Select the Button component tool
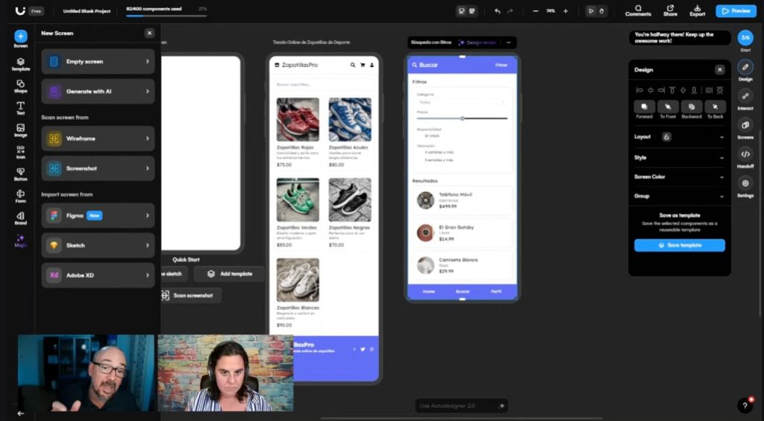The image size is (764, 421). [x=20, y=174]
